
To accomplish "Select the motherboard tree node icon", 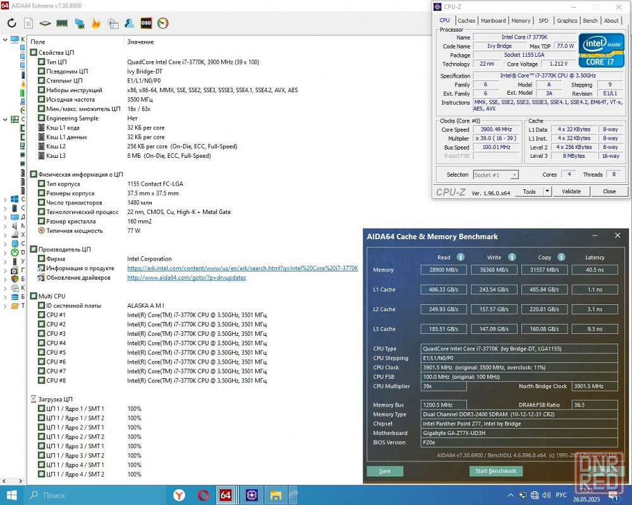I will pos(15,119).
